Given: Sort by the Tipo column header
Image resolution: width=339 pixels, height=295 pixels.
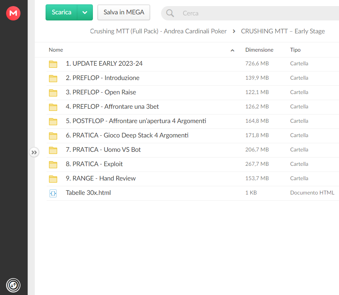Looking at the screenshot, I should [295, 50].
